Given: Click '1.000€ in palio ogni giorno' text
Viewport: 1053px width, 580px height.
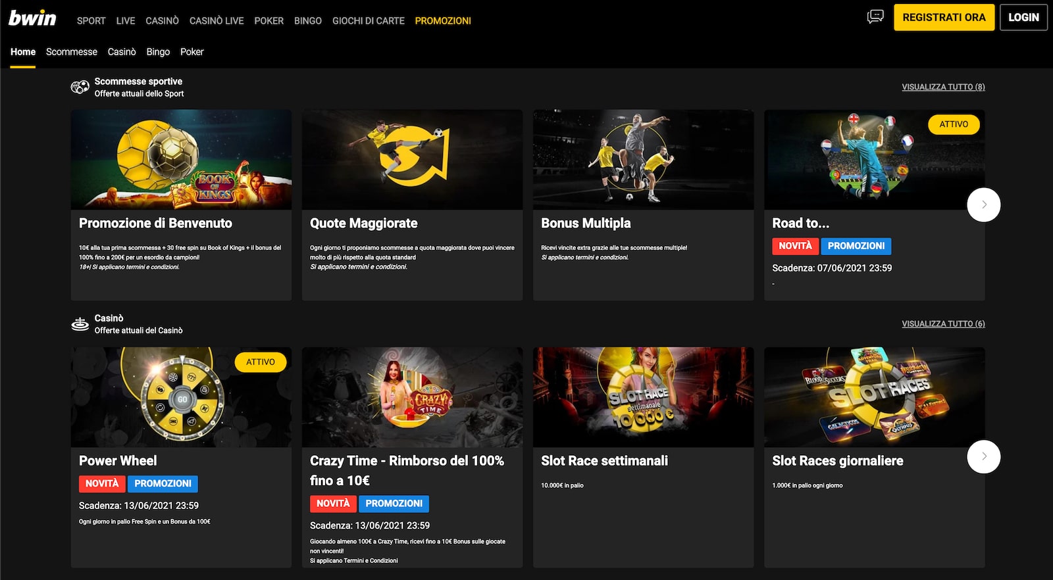Looking at the screenshot, I should (808, 485).
